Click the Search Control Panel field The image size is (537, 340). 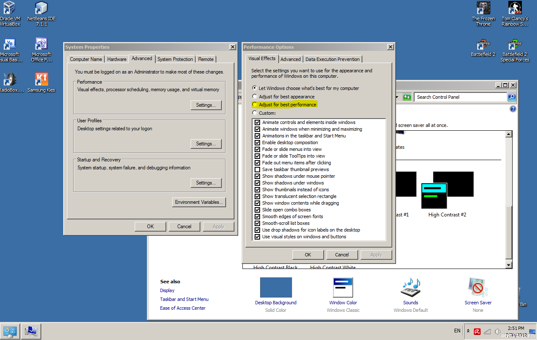coord(460,97)
